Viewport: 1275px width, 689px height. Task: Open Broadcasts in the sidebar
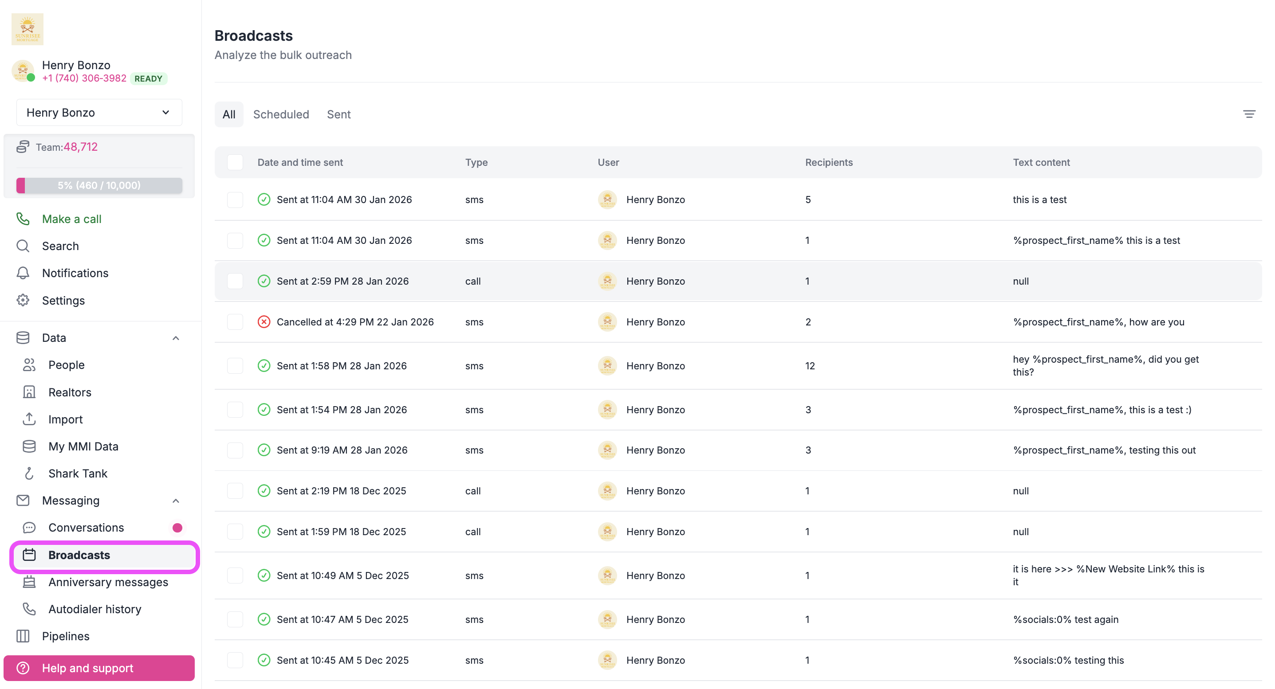104,555
